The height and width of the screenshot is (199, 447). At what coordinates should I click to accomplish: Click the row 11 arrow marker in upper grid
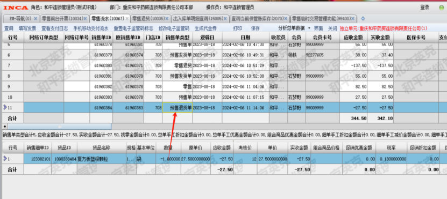tap(5, 107)
